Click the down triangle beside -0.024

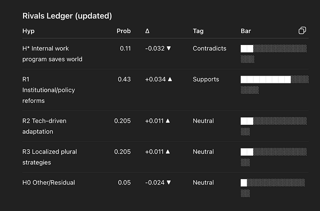click(x=168, y=183)
